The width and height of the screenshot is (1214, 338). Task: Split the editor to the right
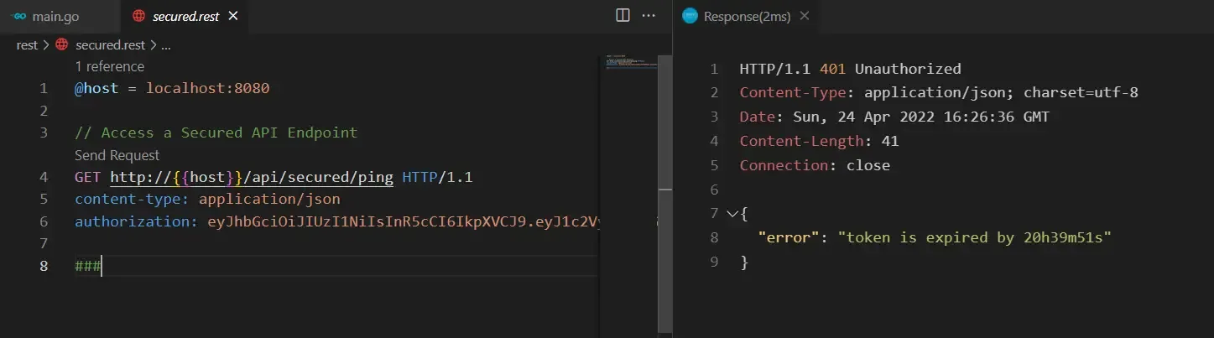pyautogui.click(x=623, y=15)
